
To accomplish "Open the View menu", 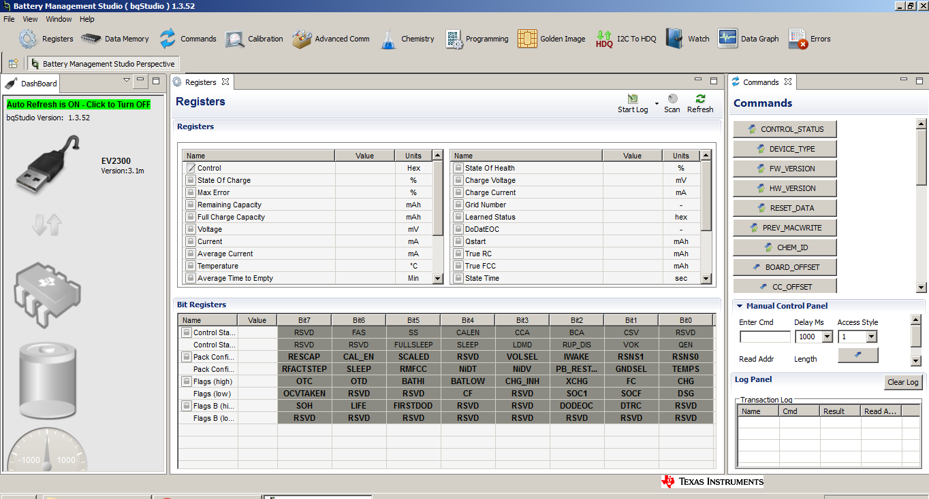I will [x=31, y=19].
